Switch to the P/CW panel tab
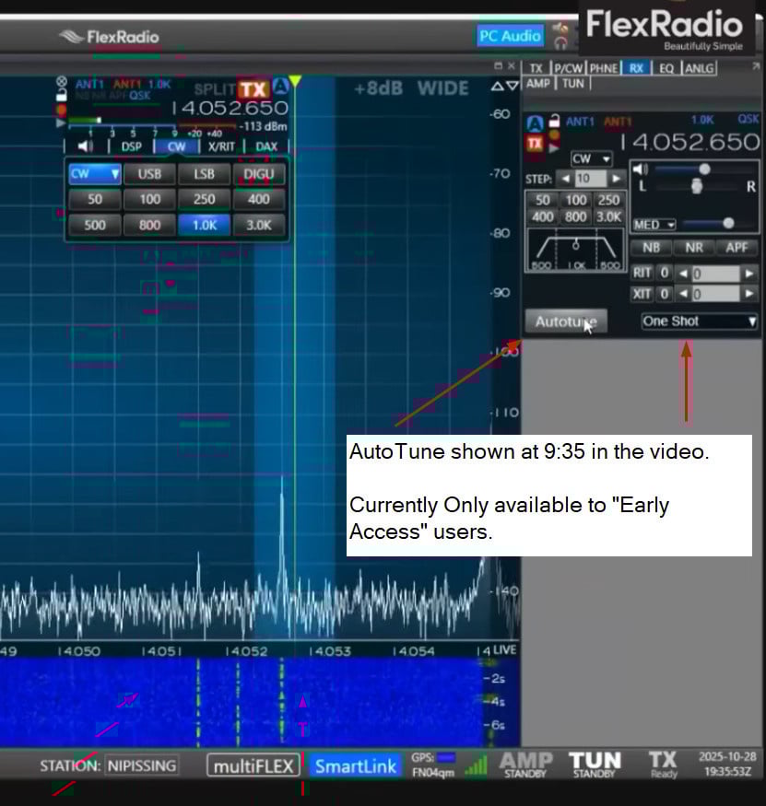The width and height of the screenshot is (766, 806). click(569, 68)
